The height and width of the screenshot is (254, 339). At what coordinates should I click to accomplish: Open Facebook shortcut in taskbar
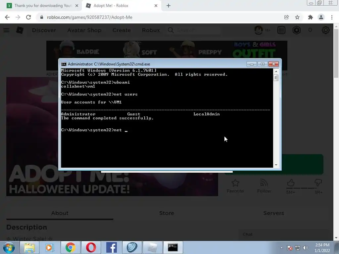[x=112, y=247]
